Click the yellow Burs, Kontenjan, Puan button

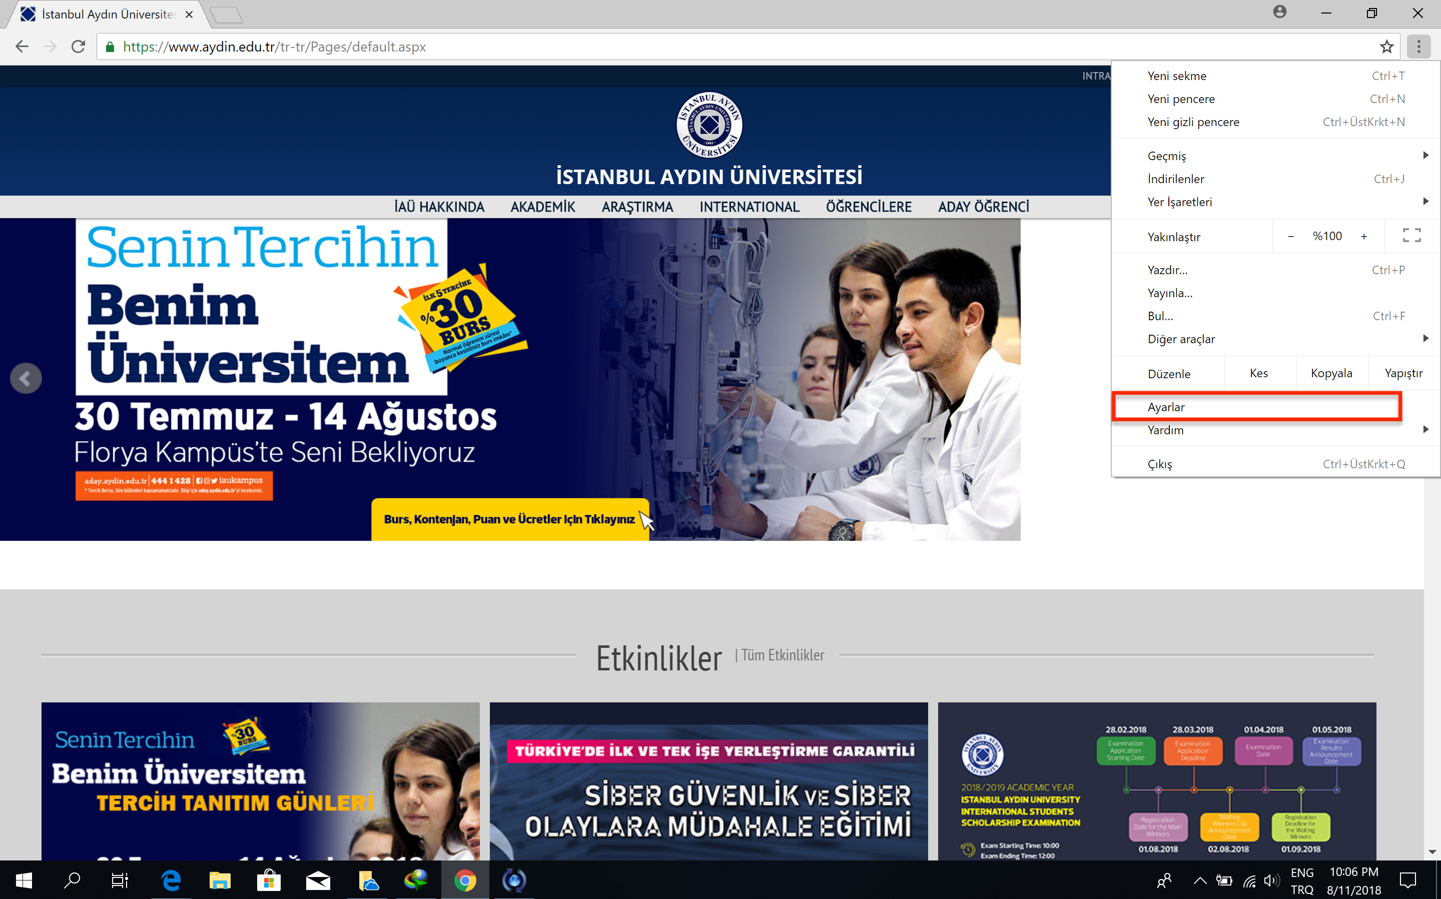[x=509, y=519]
